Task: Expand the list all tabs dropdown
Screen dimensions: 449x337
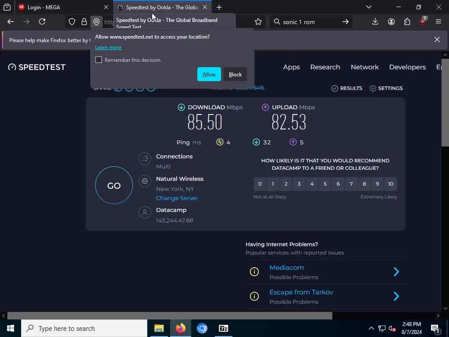Action: 369,7
